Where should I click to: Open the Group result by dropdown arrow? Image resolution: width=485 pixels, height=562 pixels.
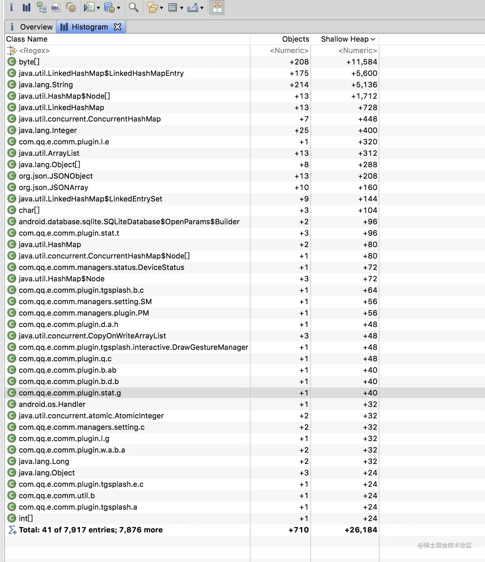(161, 8)
